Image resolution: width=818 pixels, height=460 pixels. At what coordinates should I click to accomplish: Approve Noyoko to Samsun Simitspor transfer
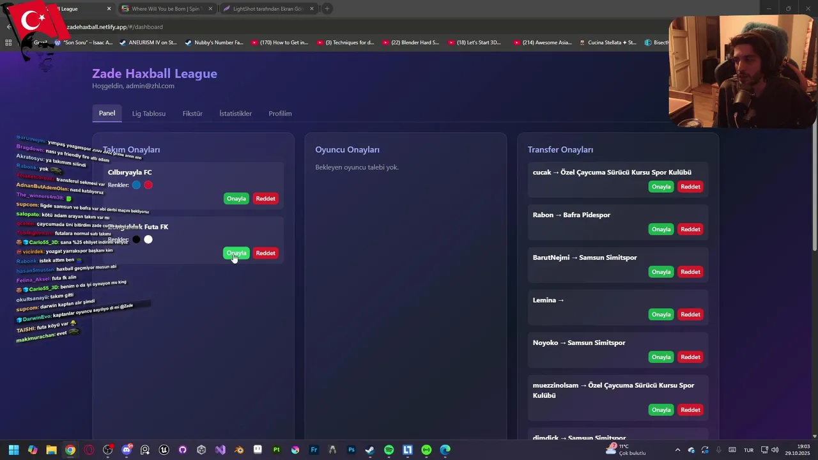pos(661,357)
